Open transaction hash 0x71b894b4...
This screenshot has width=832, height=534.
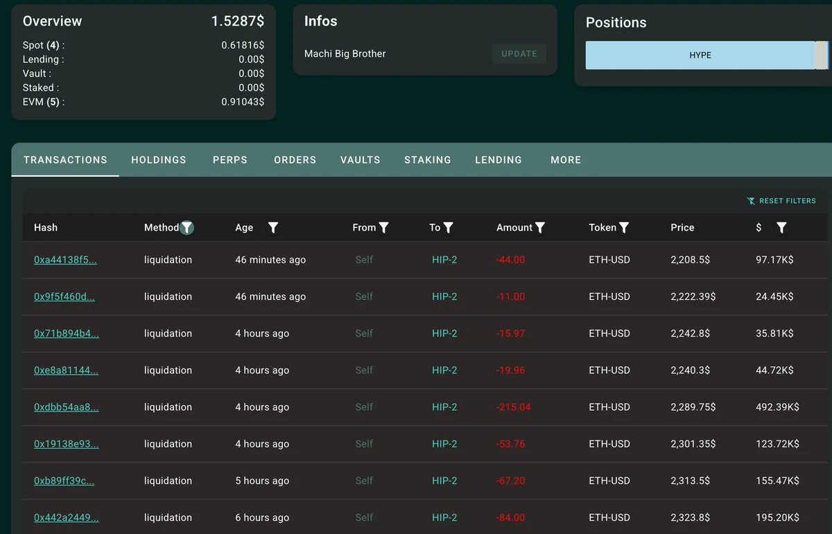tap(67, 333)
